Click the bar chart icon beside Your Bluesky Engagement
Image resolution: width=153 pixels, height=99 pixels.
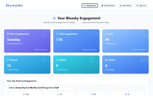(54, 18)
